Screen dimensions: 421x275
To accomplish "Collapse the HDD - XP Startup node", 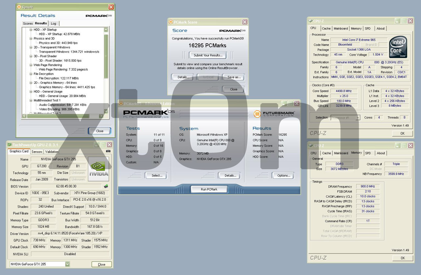I will [31, 30].
